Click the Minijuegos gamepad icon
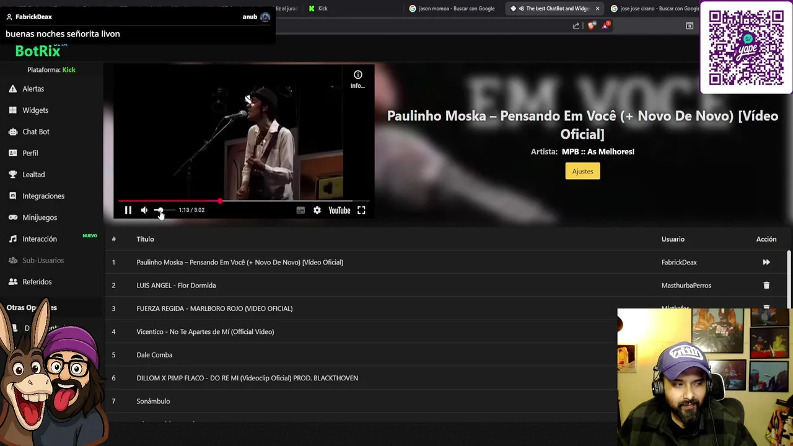 pyautogui.click(x=12, y=217)
